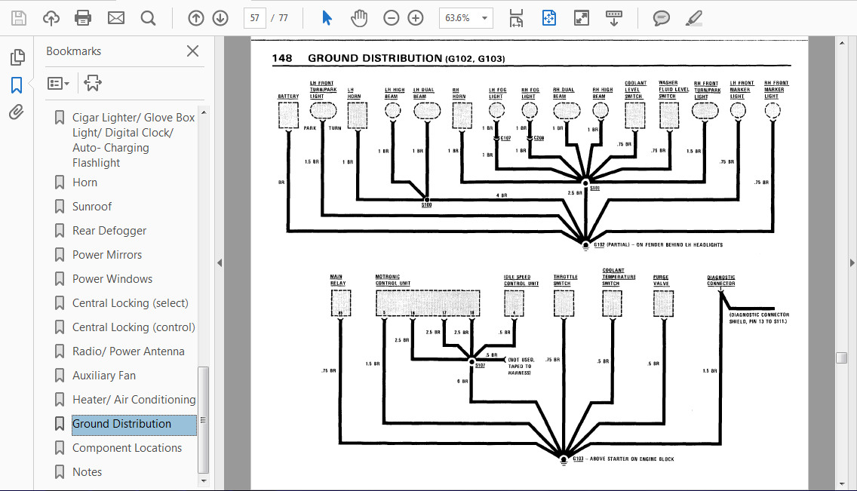The width and height of the screenshot is (857, 491).
Task: Click the page number input field
Action: pyautogui.click(x=255, y=18)
